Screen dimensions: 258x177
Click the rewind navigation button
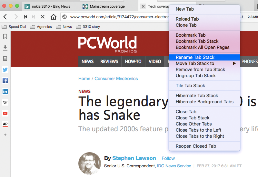25,17
